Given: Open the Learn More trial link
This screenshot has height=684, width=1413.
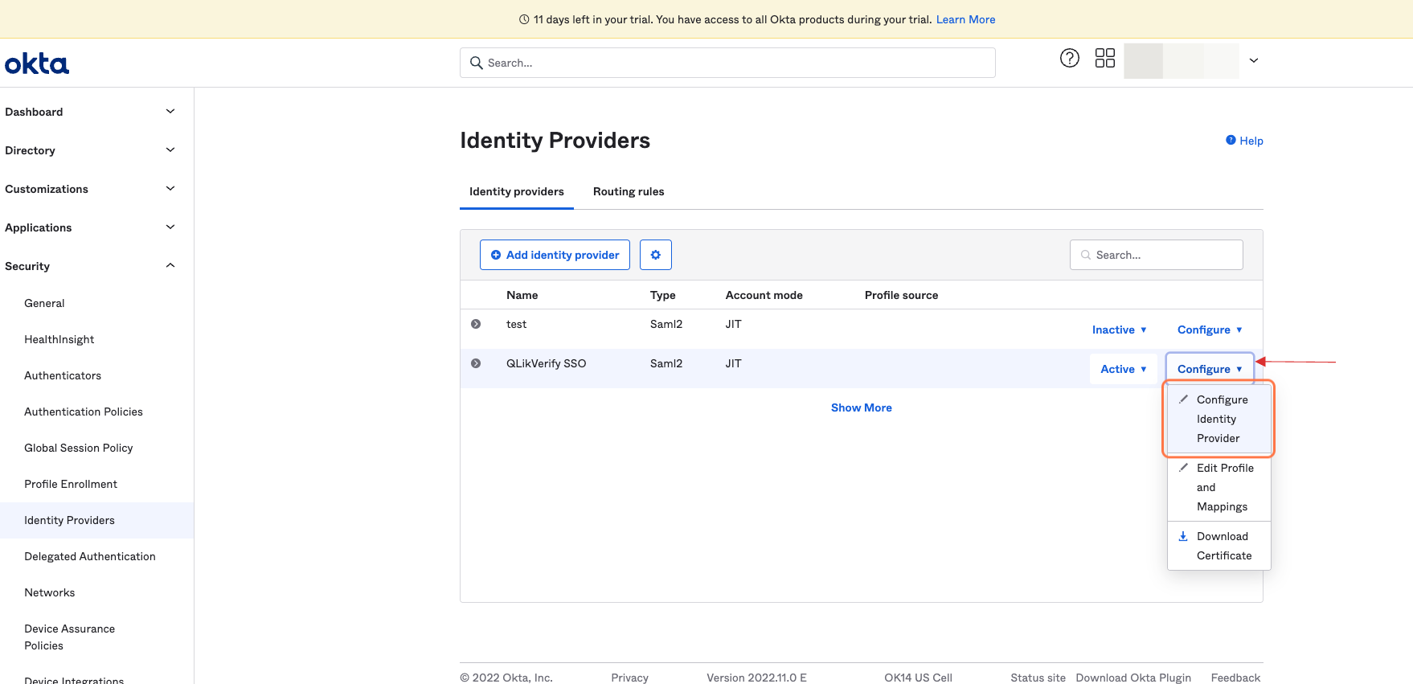Looking at the screenshot, I should click(x=965, y=19).
